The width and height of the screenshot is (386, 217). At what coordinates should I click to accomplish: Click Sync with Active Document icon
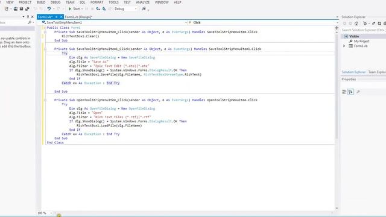pyautogui.click(x=373, y=24)
